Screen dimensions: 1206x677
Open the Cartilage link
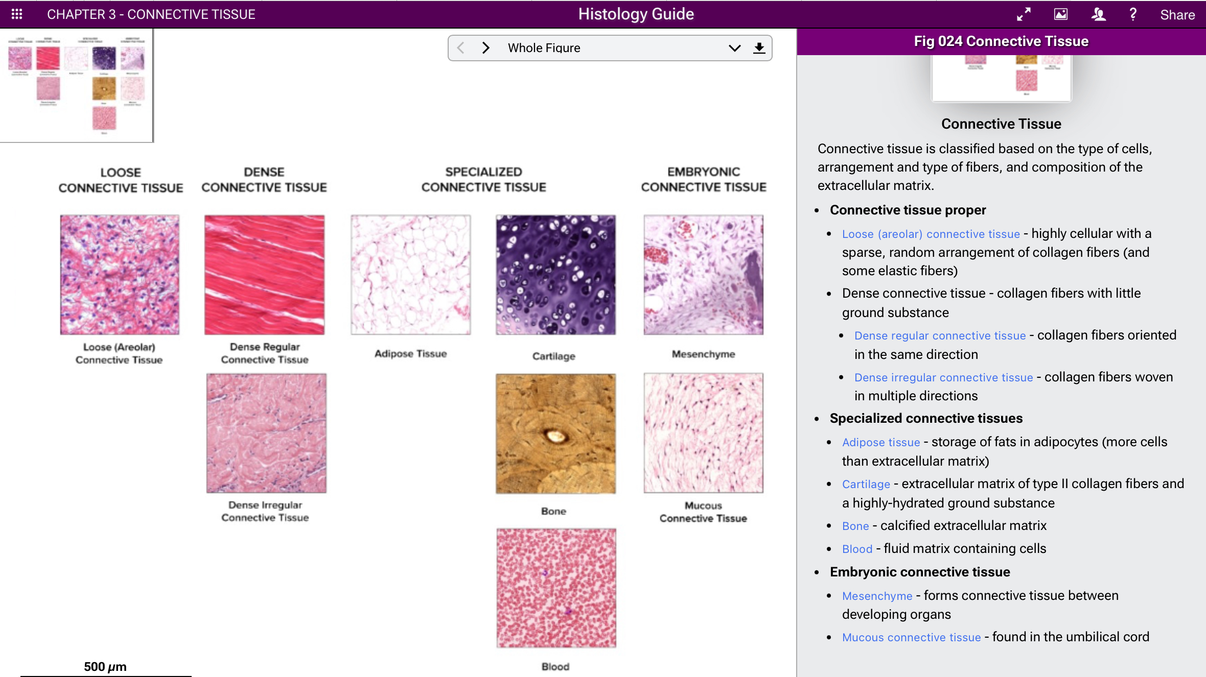pos(866,484)
